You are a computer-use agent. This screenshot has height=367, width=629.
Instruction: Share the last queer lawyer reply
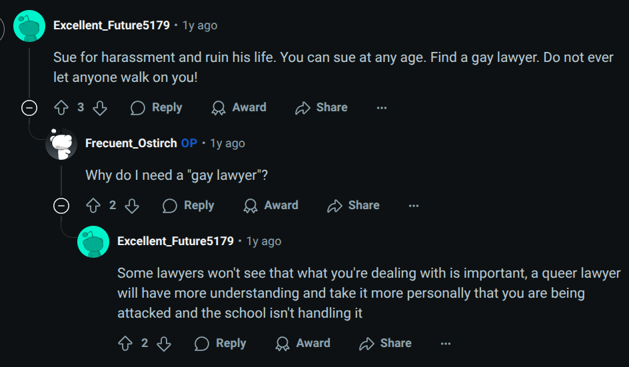(x=385, y=343)
